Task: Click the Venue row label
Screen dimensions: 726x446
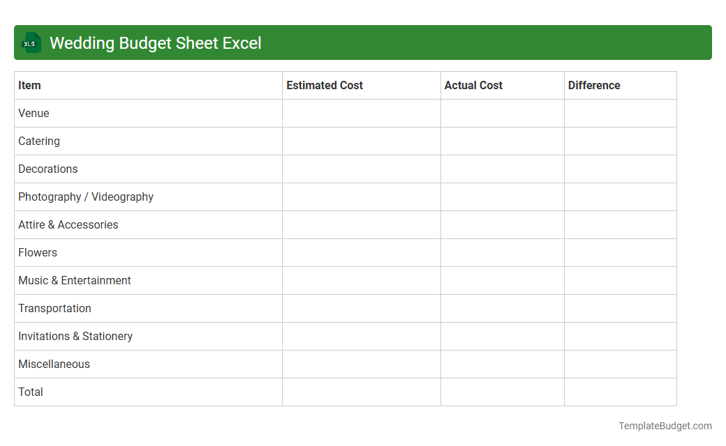Action: 34,113
